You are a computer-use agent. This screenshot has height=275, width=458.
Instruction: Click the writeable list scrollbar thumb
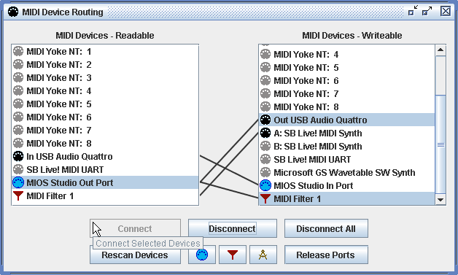click(x=440, y=144)
